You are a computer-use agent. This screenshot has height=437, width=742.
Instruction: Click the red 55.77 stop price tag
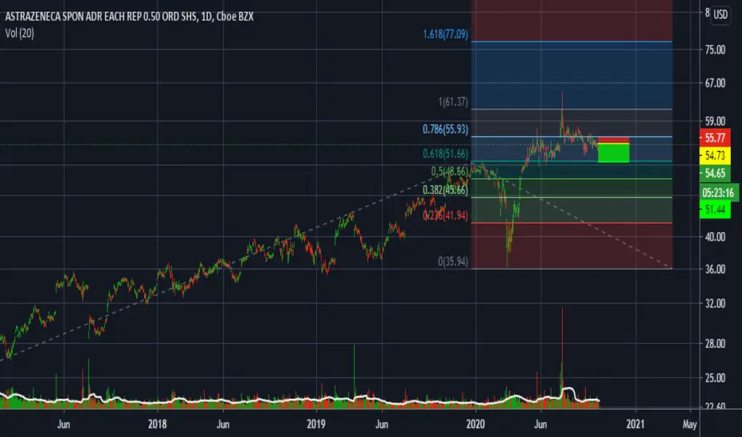pyautogui.click(x=715, y=137)
